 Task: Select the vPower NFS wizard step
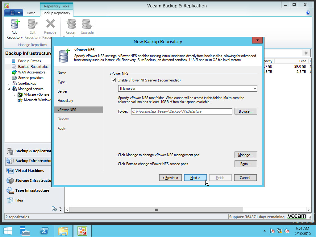pos(78,110)
